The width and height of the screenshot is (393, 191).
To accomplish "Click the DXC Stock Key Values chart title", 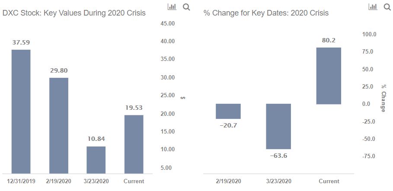I will [74, 13].
